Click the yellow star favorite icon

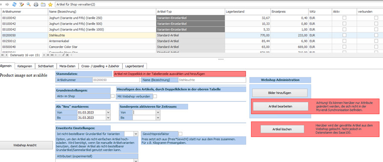point(50,4)
